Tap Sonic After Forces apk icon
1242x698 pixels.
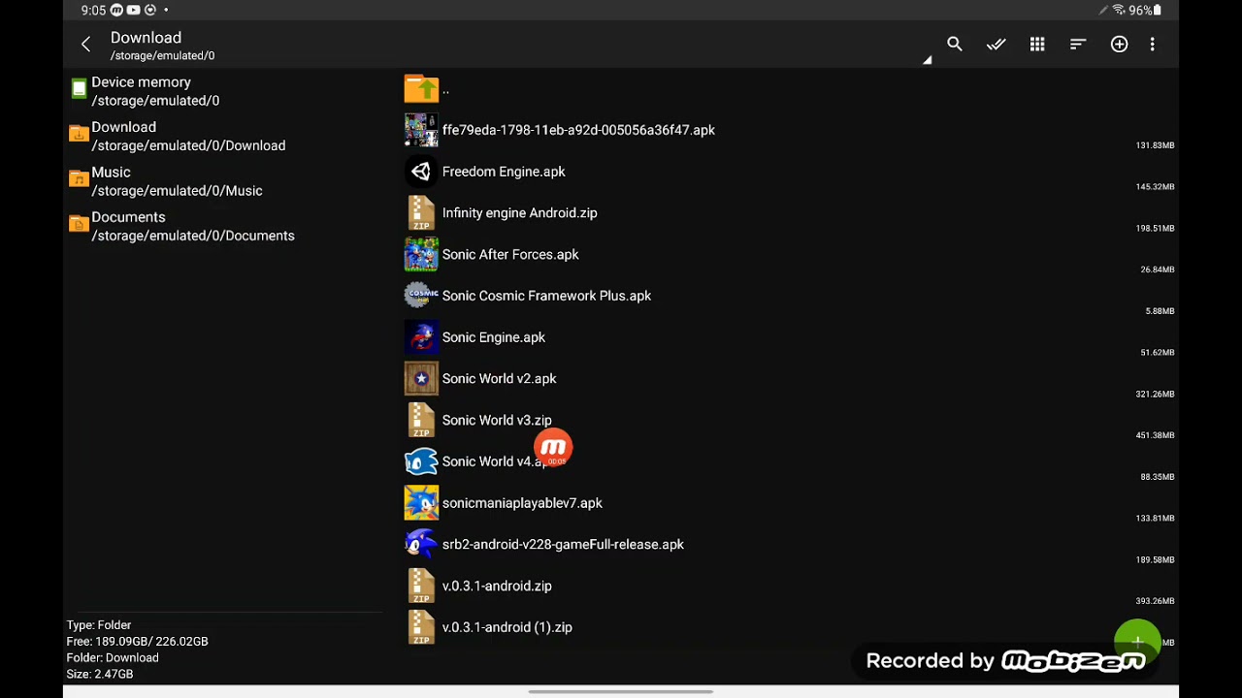421,254
